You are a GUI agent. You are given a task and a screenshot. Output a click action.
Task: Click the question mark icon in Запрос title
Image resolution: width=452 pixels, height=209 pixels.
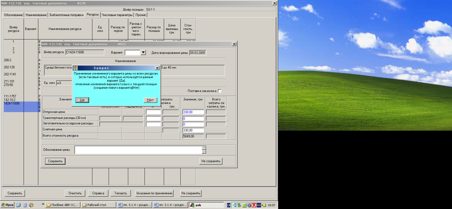(x=76, y=68)
